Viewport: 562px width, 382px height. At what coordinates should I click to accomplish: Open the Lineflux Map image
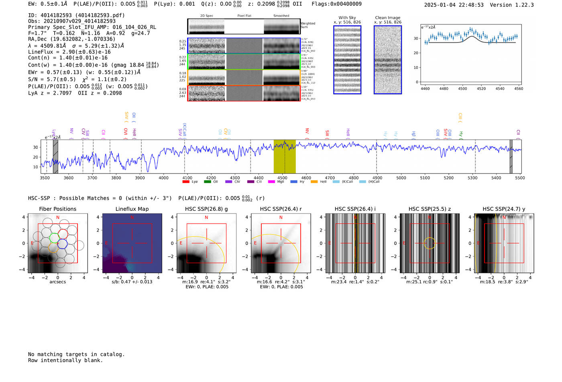tap(132, 243)
